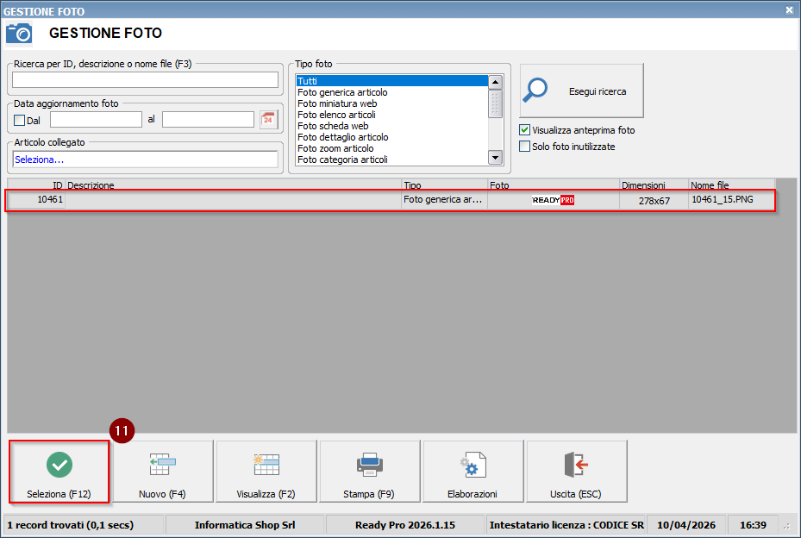Click the green checkmark Seleziona icon
The height and width of the screenshot is (538, 801).
pyautogui.click(x=59, y=465)
